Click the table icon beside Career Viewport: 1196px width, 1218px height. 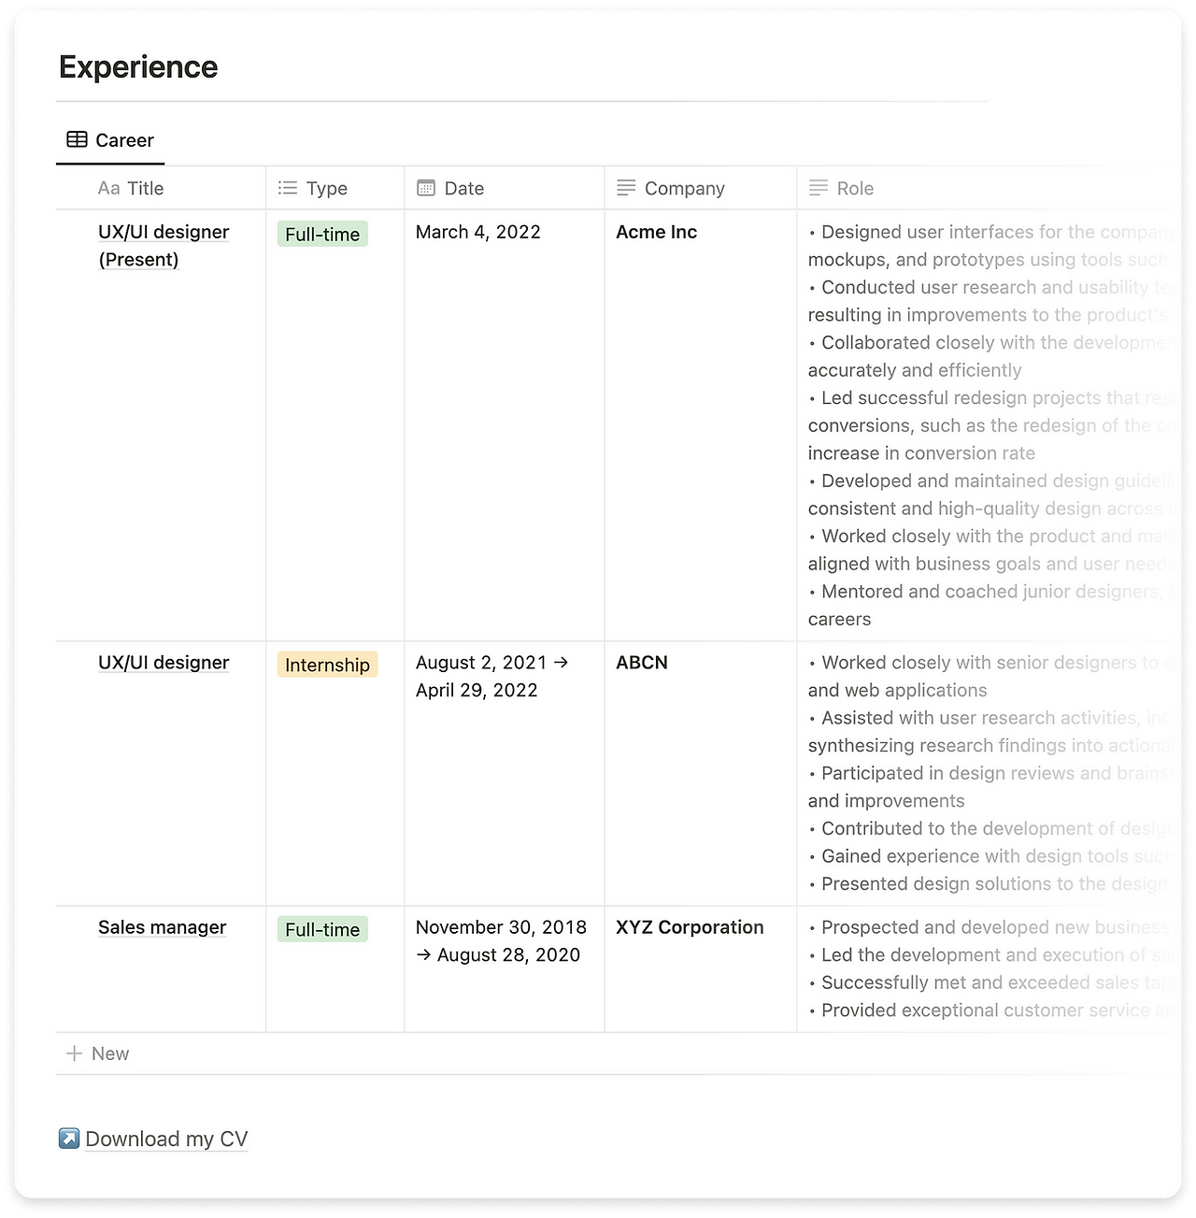click(77, 139)
